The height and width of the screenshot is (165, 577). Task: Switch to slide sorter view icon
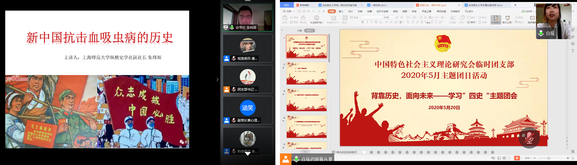tap(504, 158)
